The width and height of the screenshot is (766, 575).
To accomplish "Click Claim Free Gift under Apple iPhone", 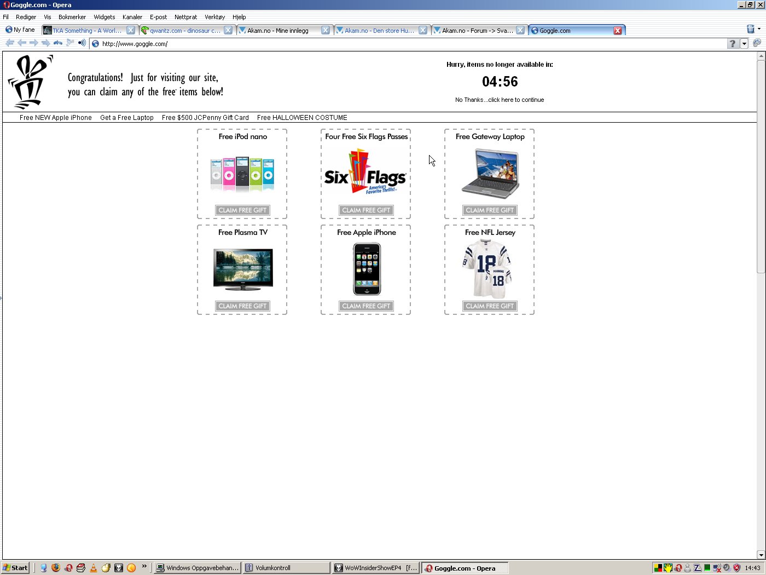I will coord(366,306).
